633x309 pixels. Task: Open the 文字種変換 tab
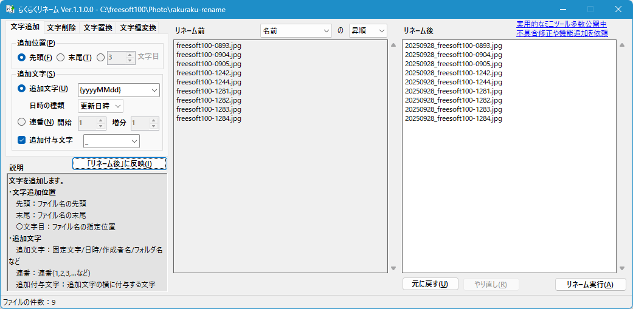(138, 28)
